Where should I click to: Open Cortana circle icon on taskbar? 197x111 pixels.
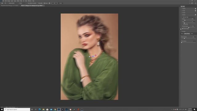(32, 109)
